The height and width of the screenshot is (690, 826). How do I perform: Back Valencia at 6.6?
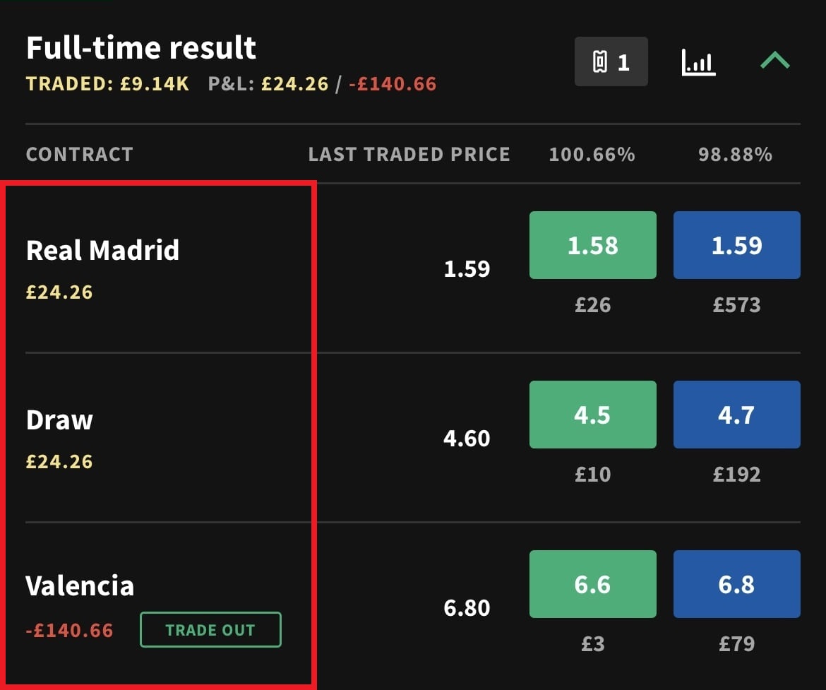(592, 584)
